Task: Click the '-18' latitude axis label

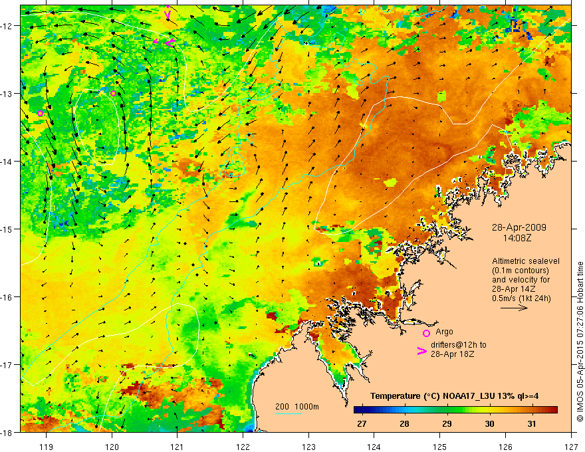Action: point(7,433)
